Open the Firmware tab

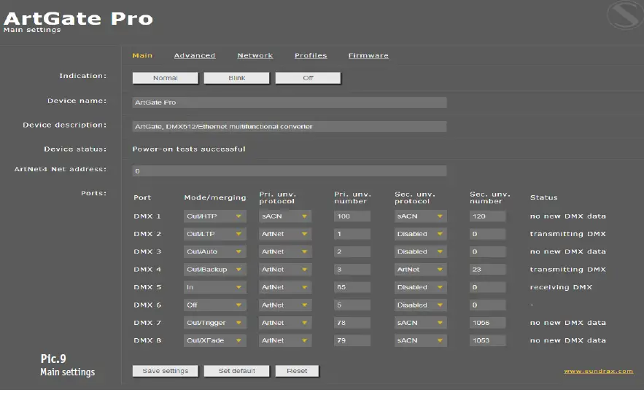click(368, 55)
